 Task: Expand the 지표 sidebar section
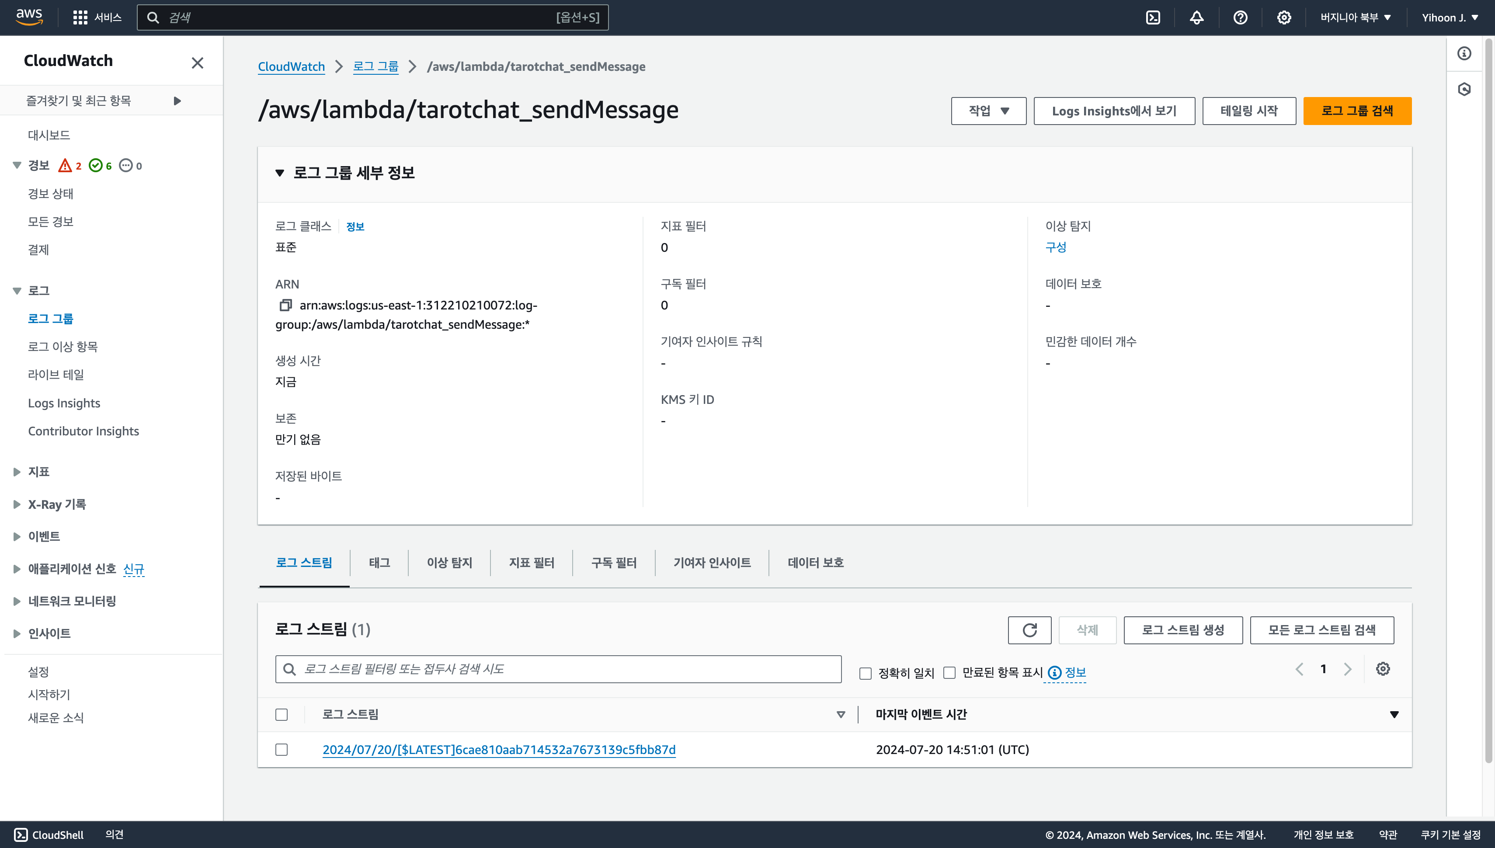pos(17,472)
